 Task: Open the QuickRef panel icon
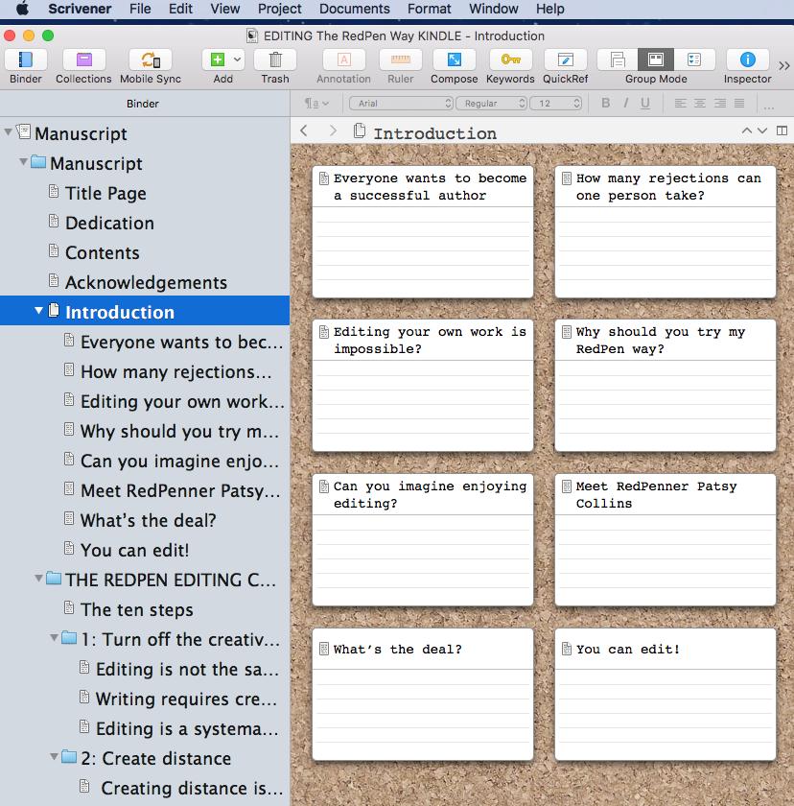pyautogui.click(x=566, y=60)
